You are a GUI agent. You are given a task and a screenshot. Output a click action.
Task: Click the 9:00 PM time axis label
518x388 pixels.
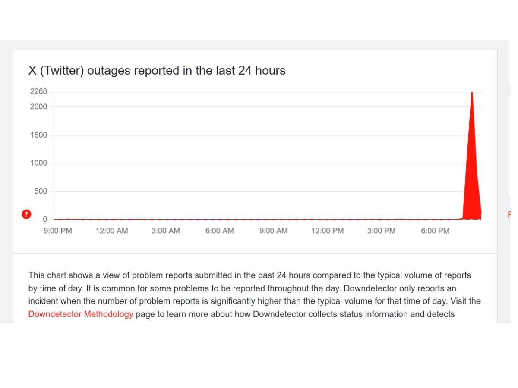click(58, 231)
